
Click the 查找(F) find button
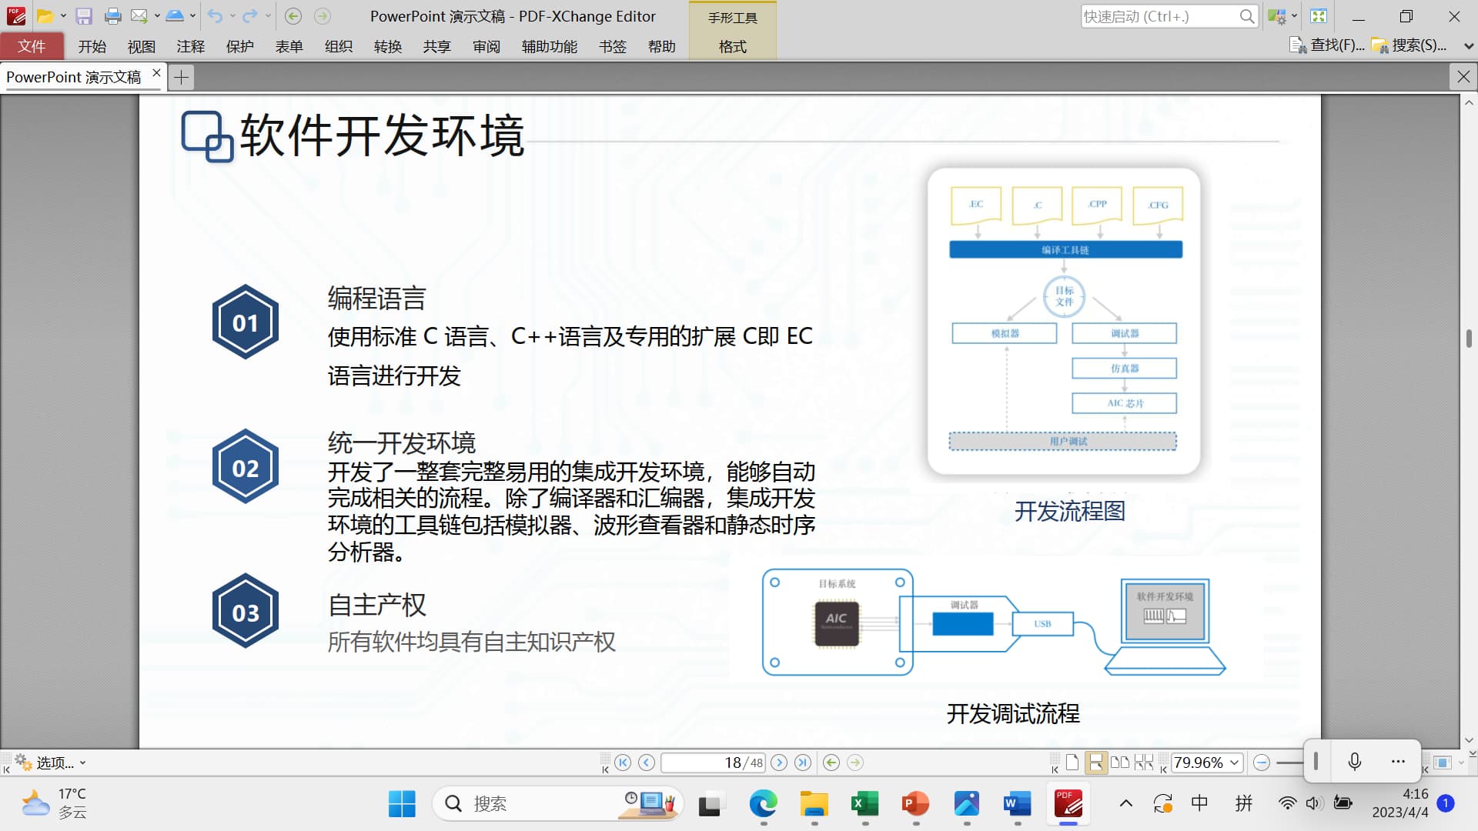click(1327, 45)
